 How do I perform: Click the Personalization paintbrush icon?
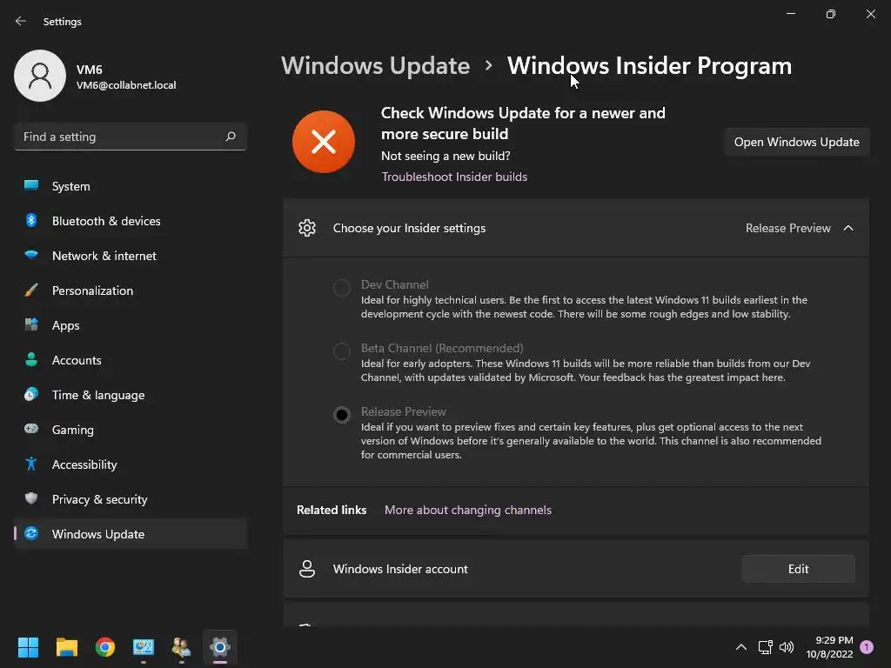coord(31,291)
